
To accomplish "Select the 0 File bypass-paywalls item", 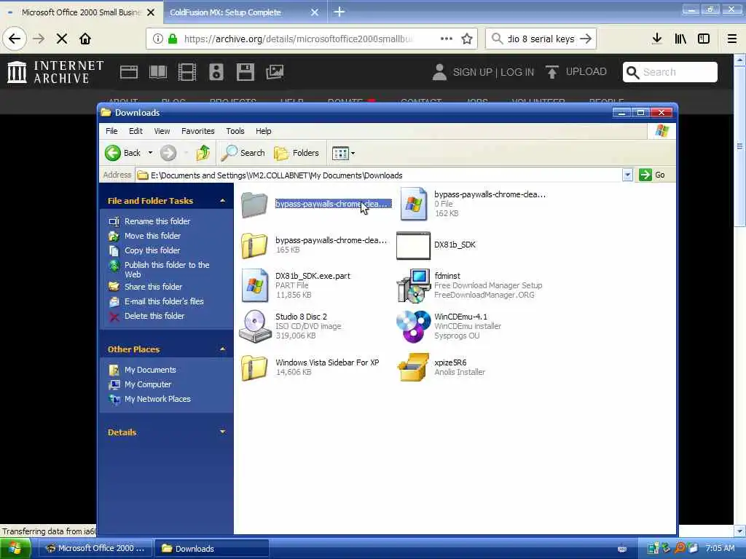I will pyautogui.click(x=413, y=204).
